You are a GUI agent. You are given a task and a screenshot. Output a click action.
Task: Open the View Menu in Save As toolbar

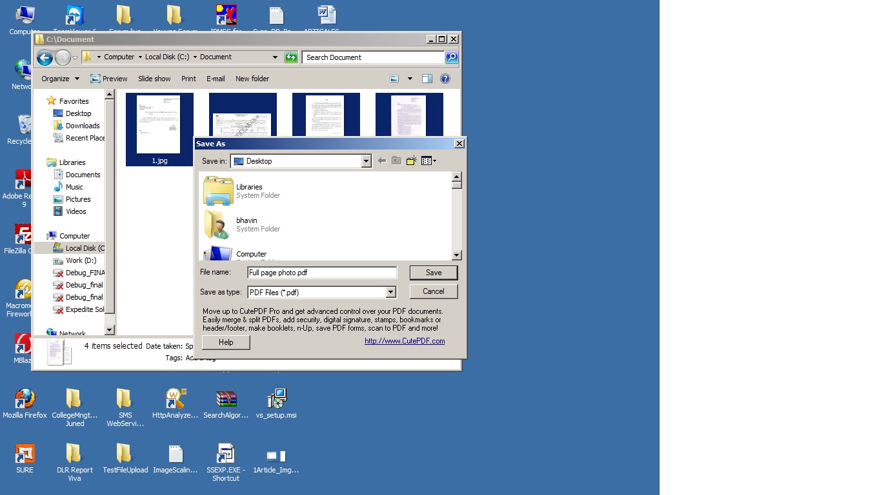tap(428, 161)
